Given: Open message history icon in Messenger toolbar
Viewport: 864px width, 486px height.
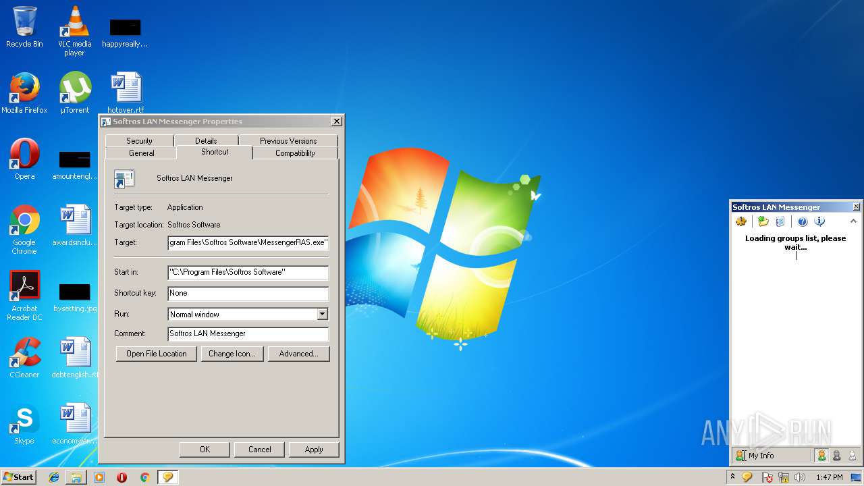Looking at the screenshot, I should 780,221.
